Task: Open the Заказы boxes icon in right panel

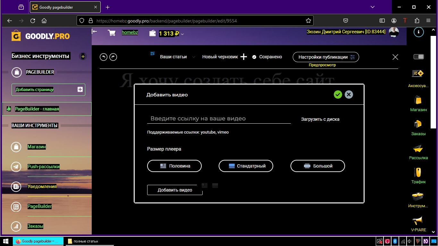Action: 418,124
